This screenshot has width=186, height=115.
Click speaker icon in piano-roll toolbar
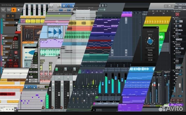38,87
